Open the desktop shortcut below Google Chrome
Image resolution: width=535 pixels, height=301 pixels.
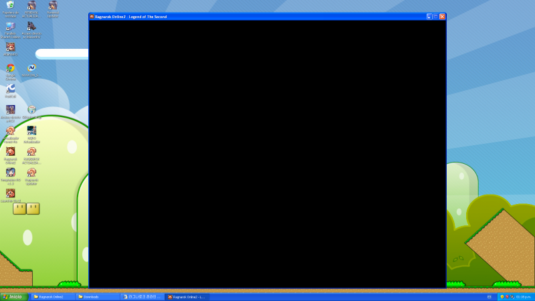[x=11, y=91]
